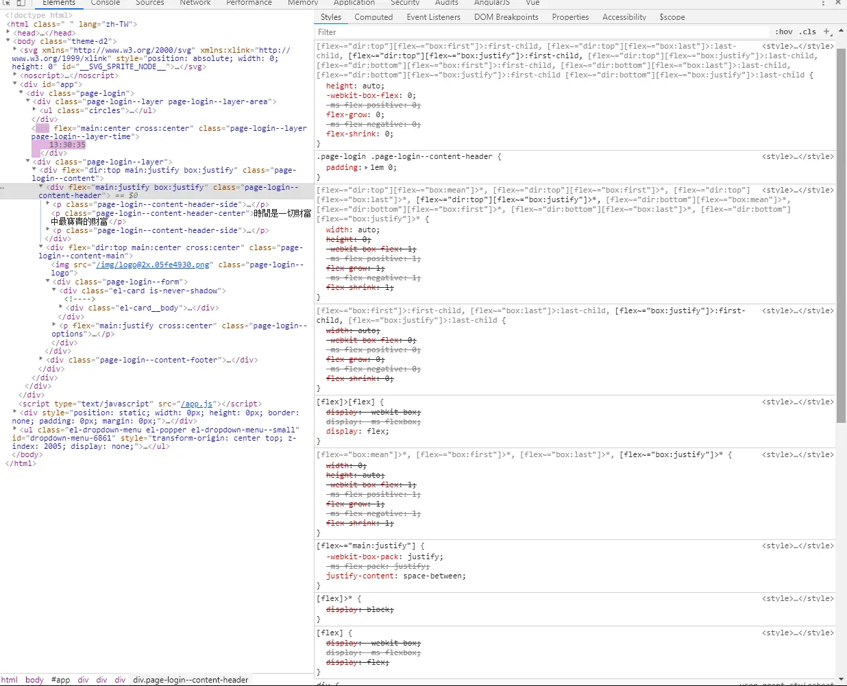This screenshot has height=686, width=847.
Task: Select #app in the breadcrumb bar
Action: 60,680
